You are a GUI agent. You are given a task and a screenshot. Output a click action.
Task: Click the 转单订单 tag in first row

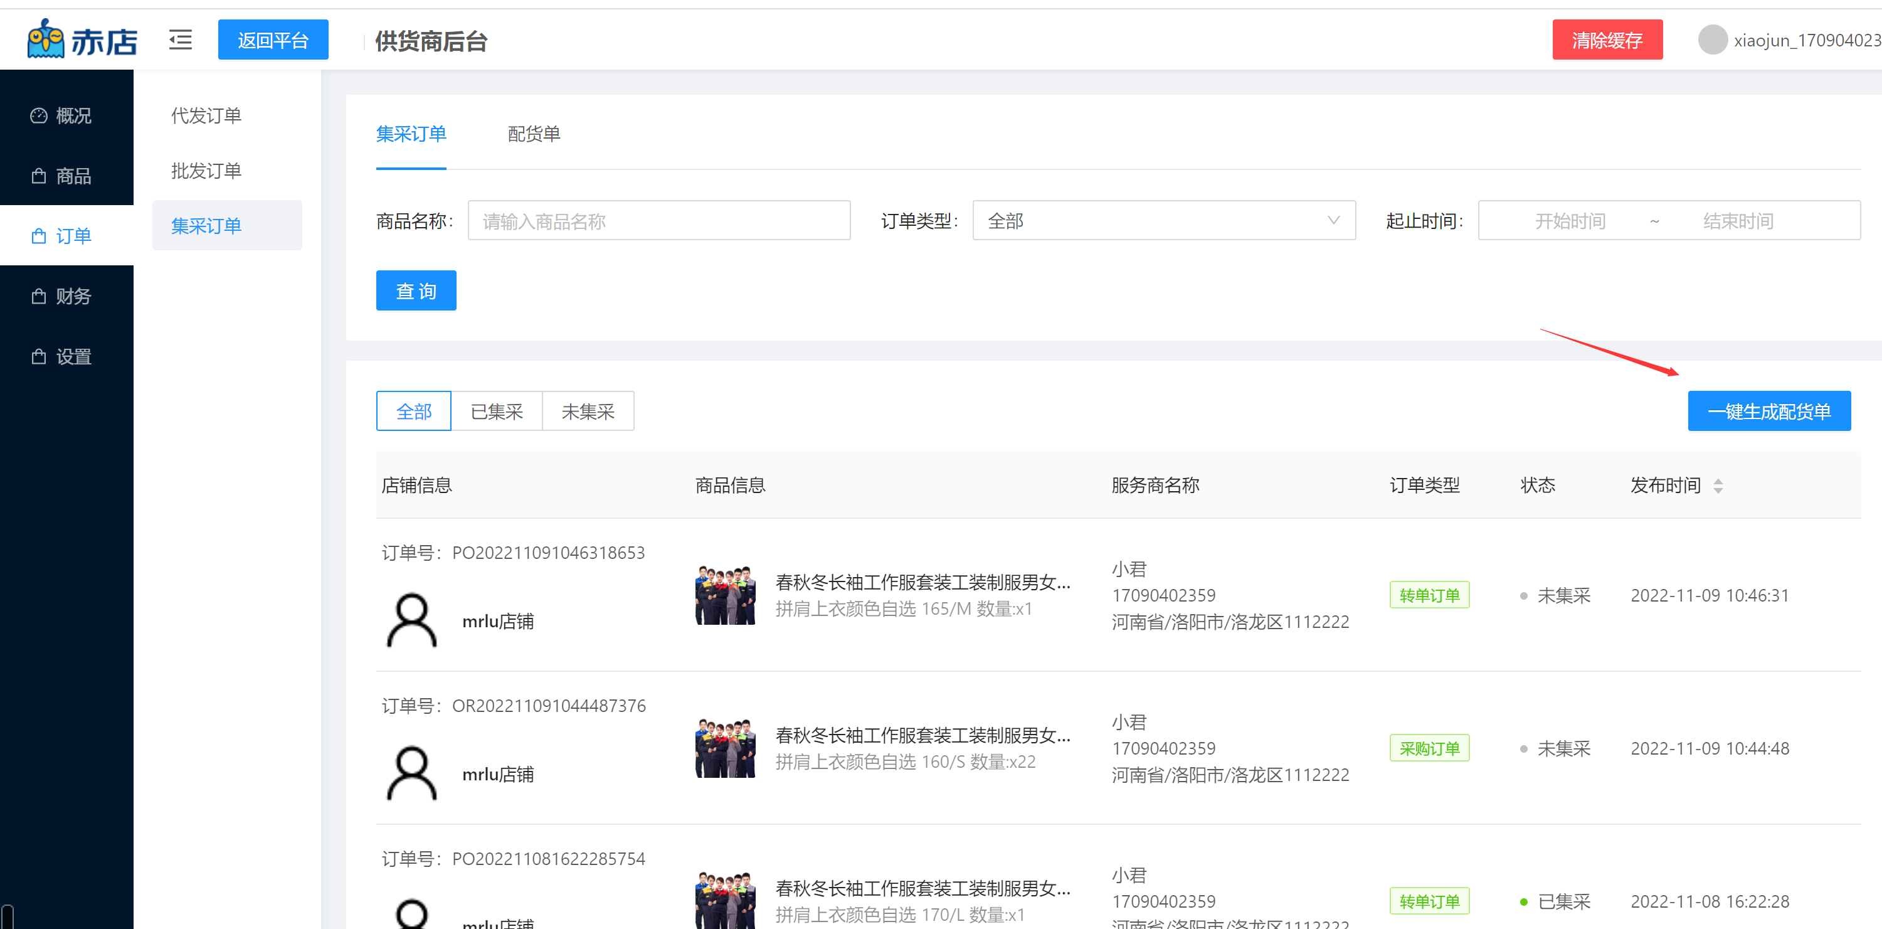click(1429, 595)
